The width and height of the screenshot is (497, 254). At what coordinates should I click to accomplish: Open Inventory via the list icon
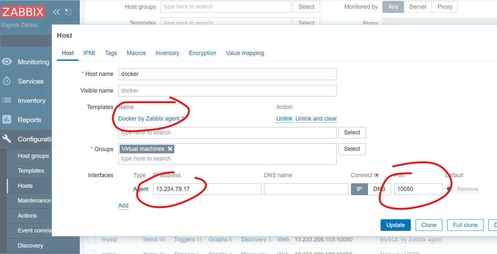coord(7,100)
